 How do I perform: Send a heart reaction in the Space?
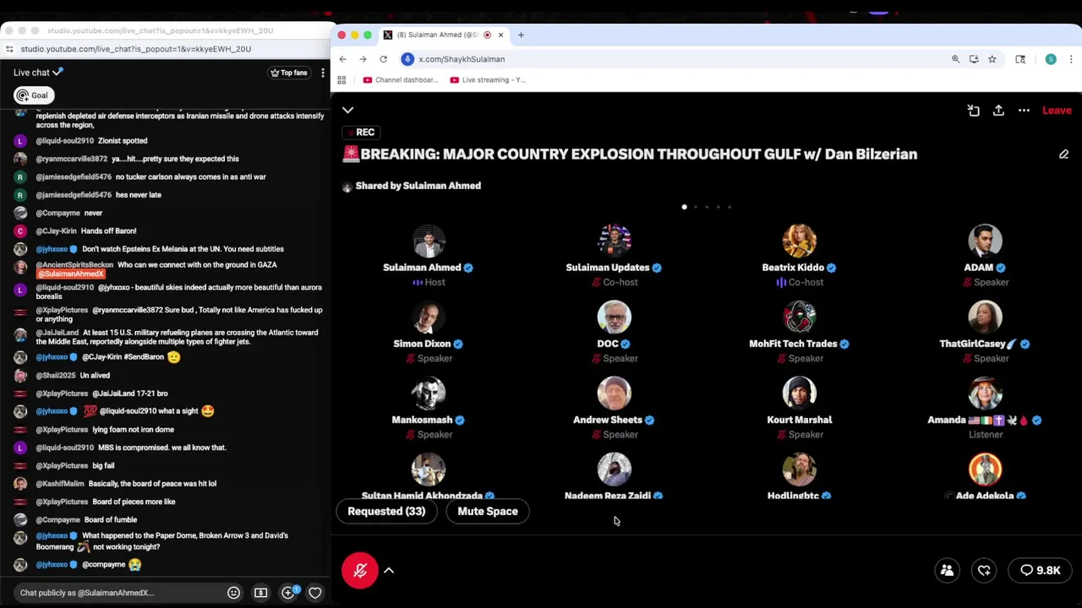[984, 570]
